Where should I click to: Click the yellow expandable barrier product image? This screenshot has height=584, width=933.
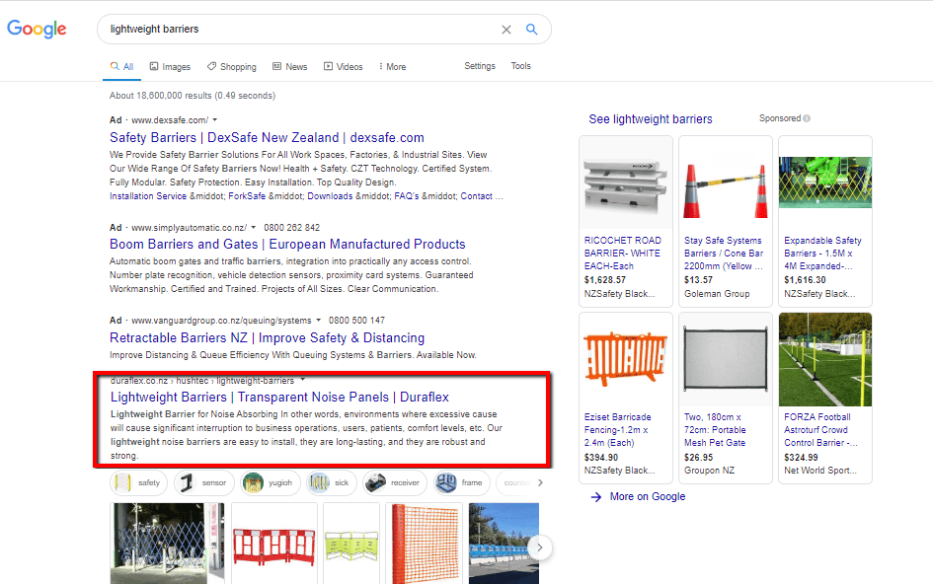point(825,182)
